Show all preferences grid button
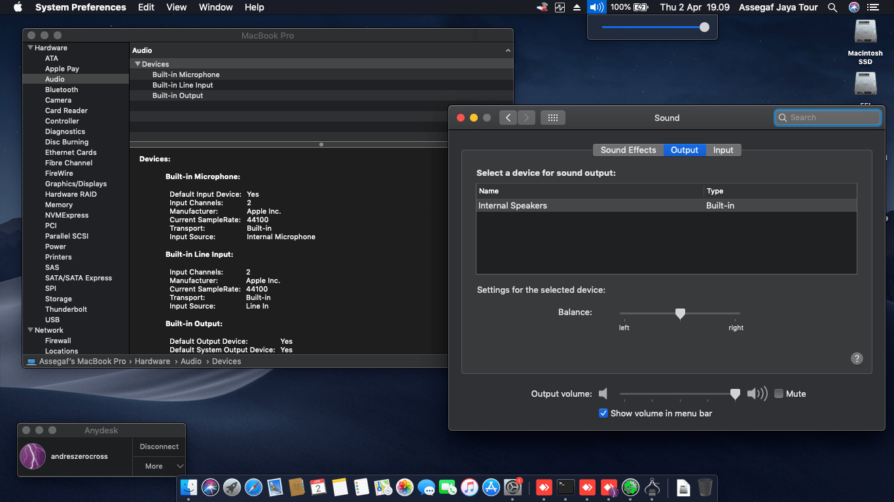The height and width of the screenshot is (502, 894). [x=552, y=118]
